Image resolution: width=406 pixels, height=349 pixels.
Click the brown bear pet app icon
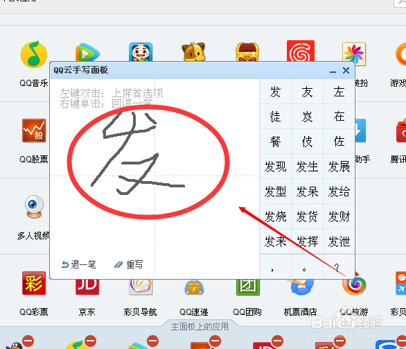(194, 52)
